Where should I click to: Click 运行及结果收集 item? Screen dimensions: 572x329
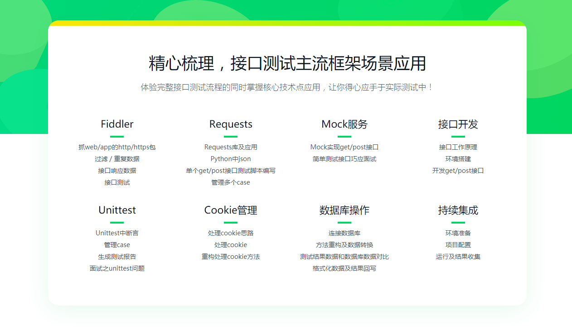458,257
